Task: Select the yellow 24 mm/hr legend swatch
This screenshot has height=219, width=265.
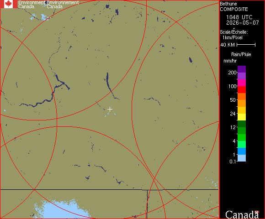Action: coord(242,117)
